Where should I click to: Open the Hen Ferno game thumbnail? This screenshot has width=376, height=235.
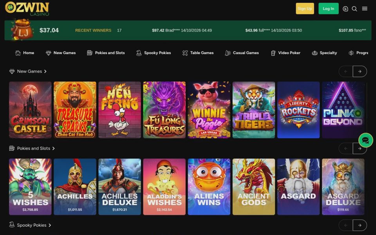click(x=120, y=110)
